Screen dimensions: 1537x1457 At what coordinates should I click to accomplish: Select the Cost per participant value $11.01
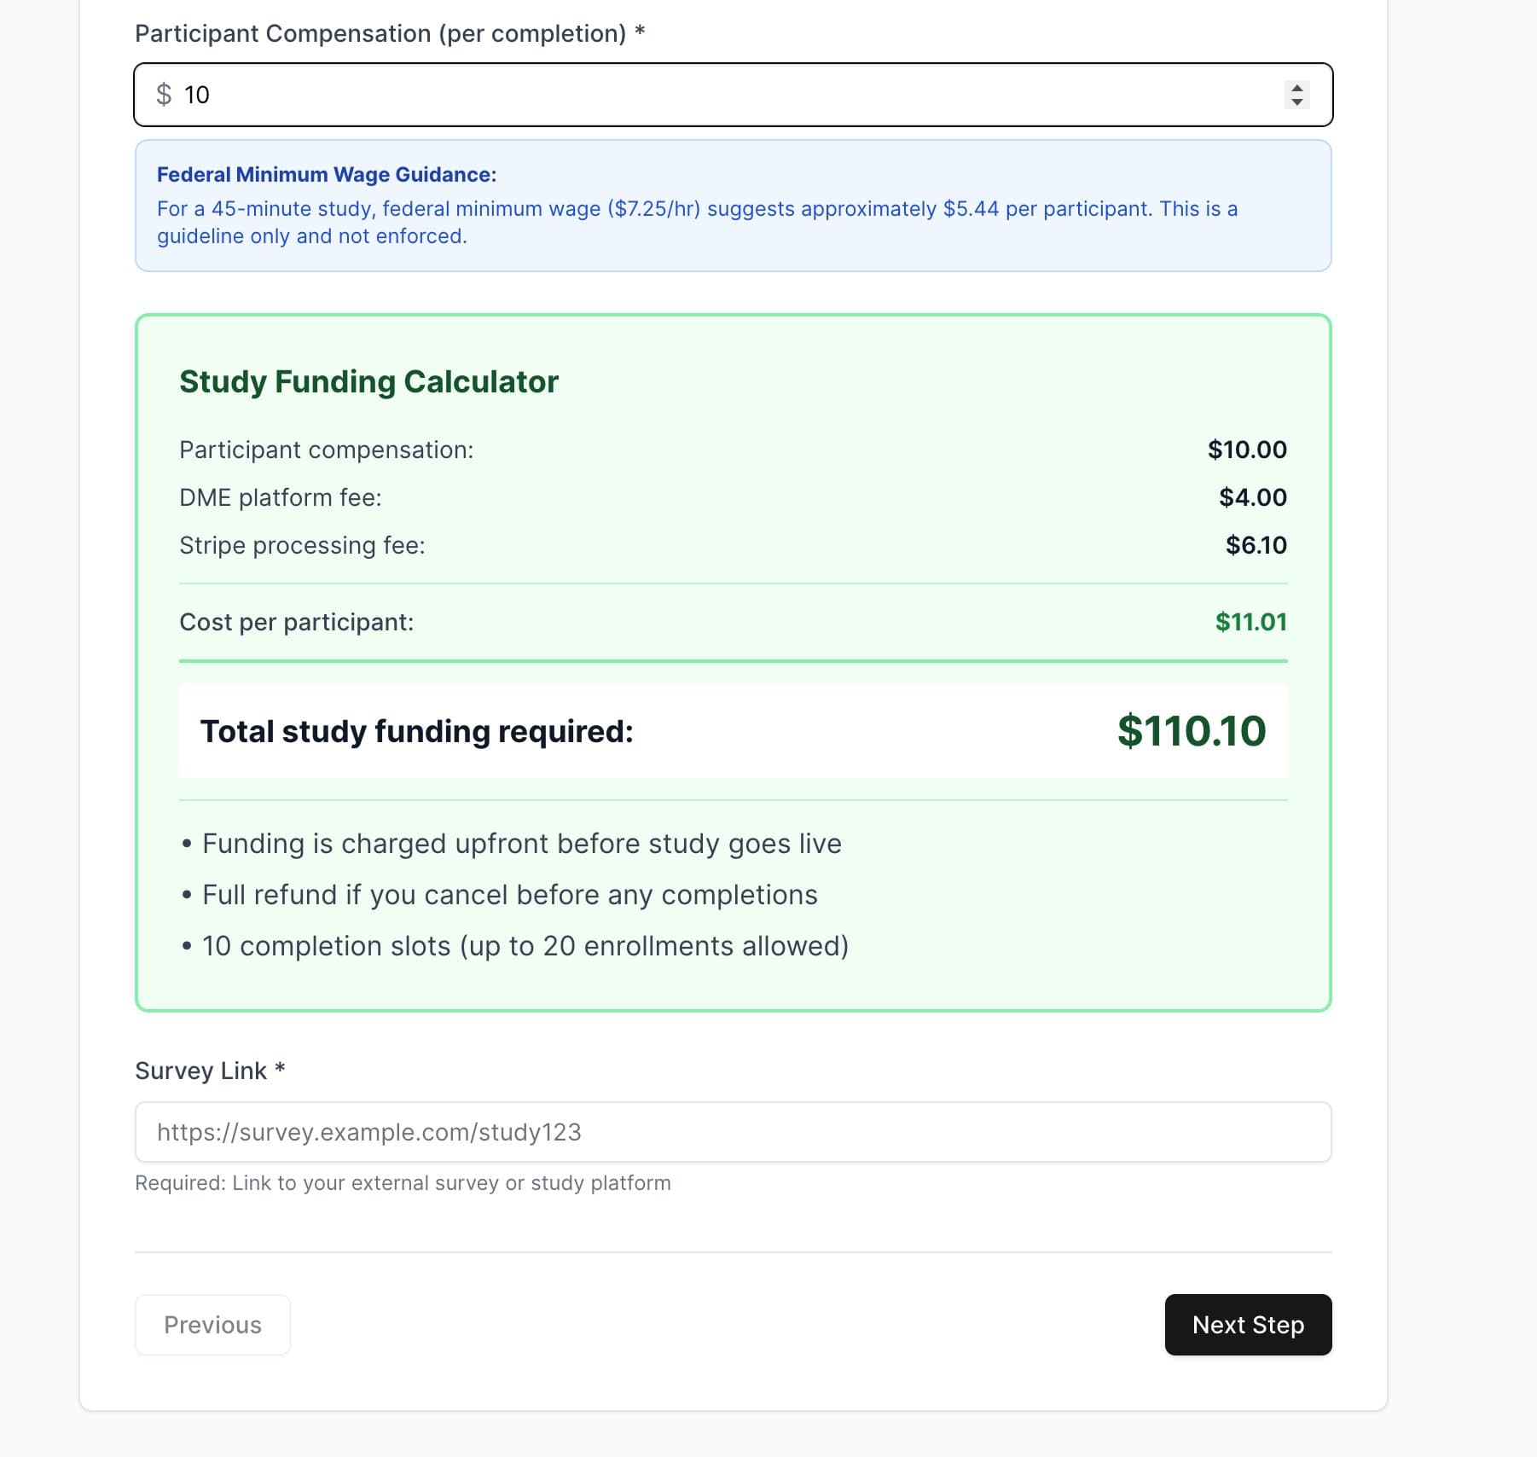click(1251, 622)
